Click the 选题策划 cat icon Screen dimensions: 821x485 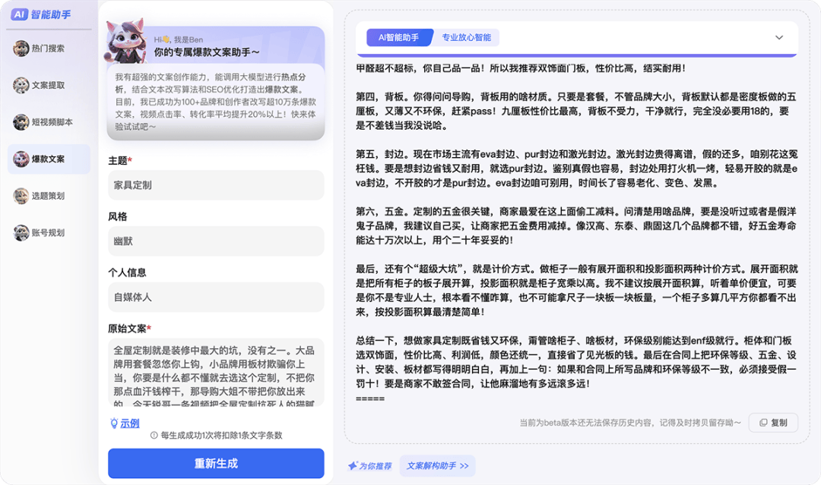click(21, 196)
